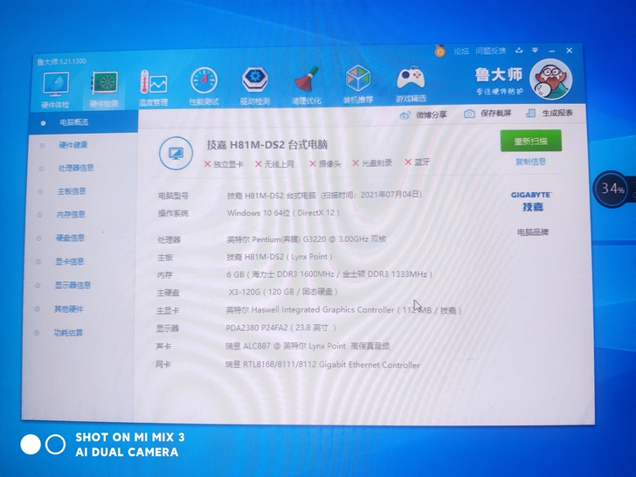The width and height of the screenshot is (636, 477).
Task: Click the 6 GB DDR3 memory value
Action: [x=329, y=274]
